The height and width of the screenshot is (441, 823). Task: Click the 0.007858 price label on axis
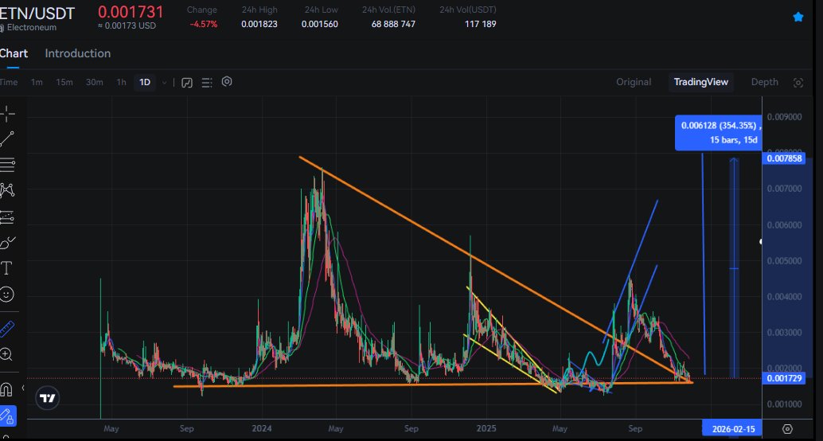point(785,158)
